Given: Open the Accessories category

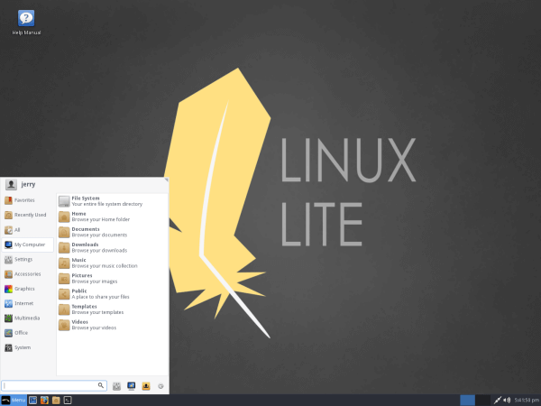Looking at the screenshot, I should click(x=28, y=273).
